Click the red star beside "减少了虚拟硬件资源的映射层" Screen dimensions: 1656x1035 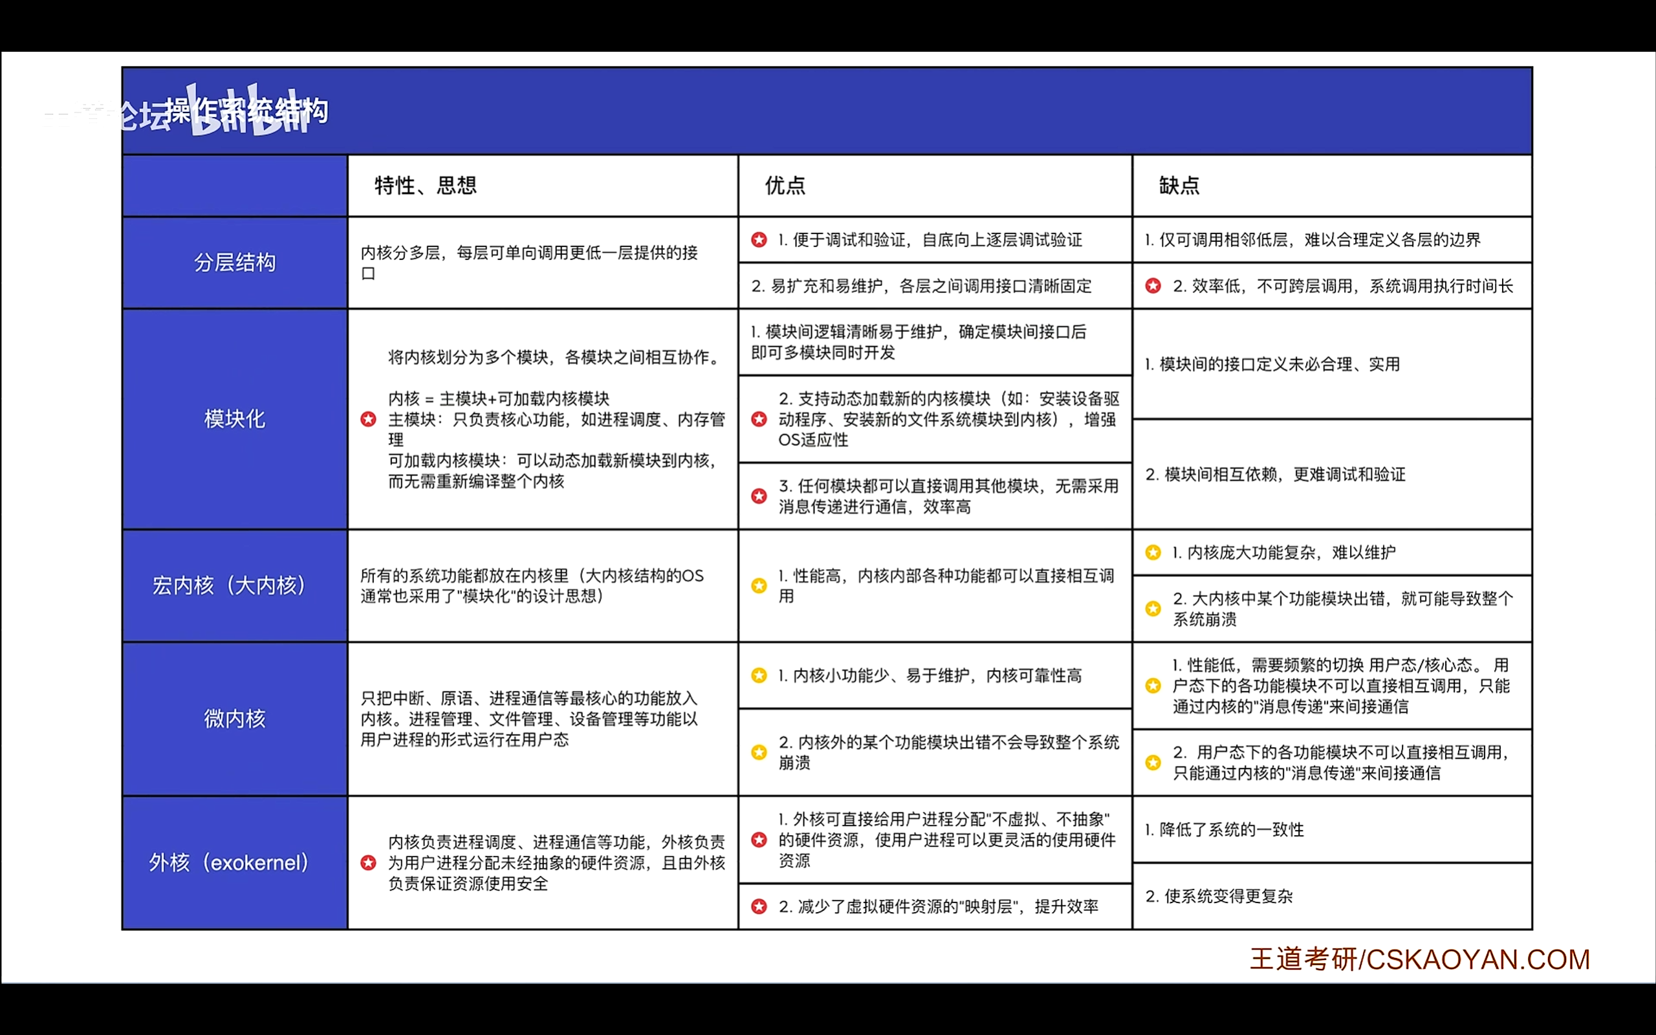coord(758,907)
